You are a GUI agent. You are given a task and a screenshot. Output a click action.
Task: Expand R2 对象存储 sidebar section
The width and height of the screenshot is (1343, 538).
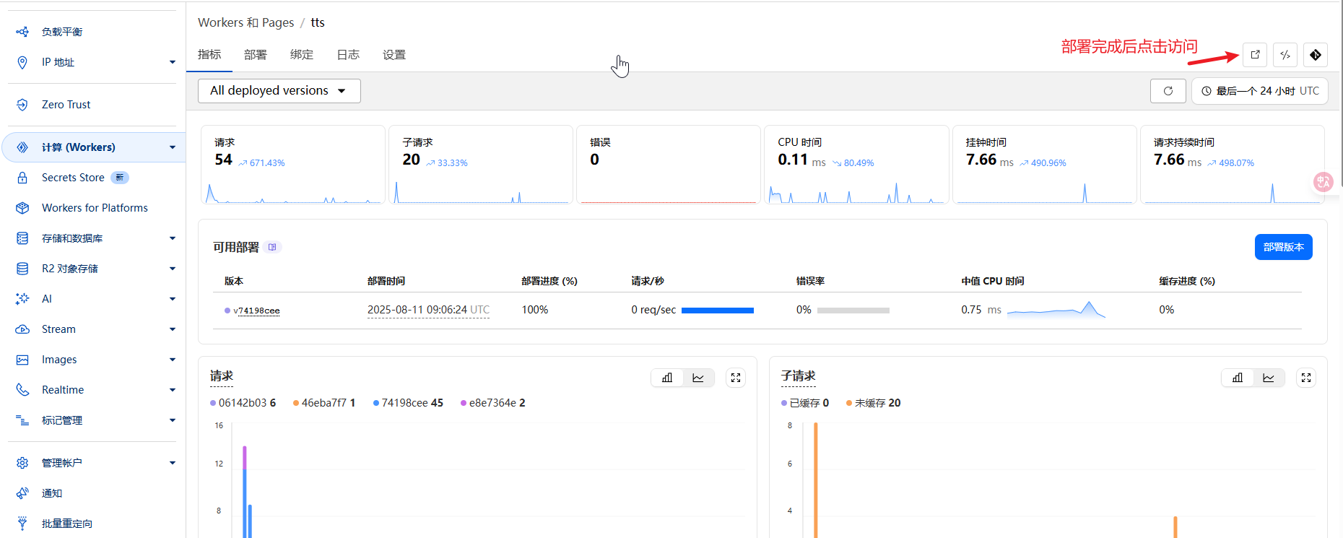tap(173, 269)
